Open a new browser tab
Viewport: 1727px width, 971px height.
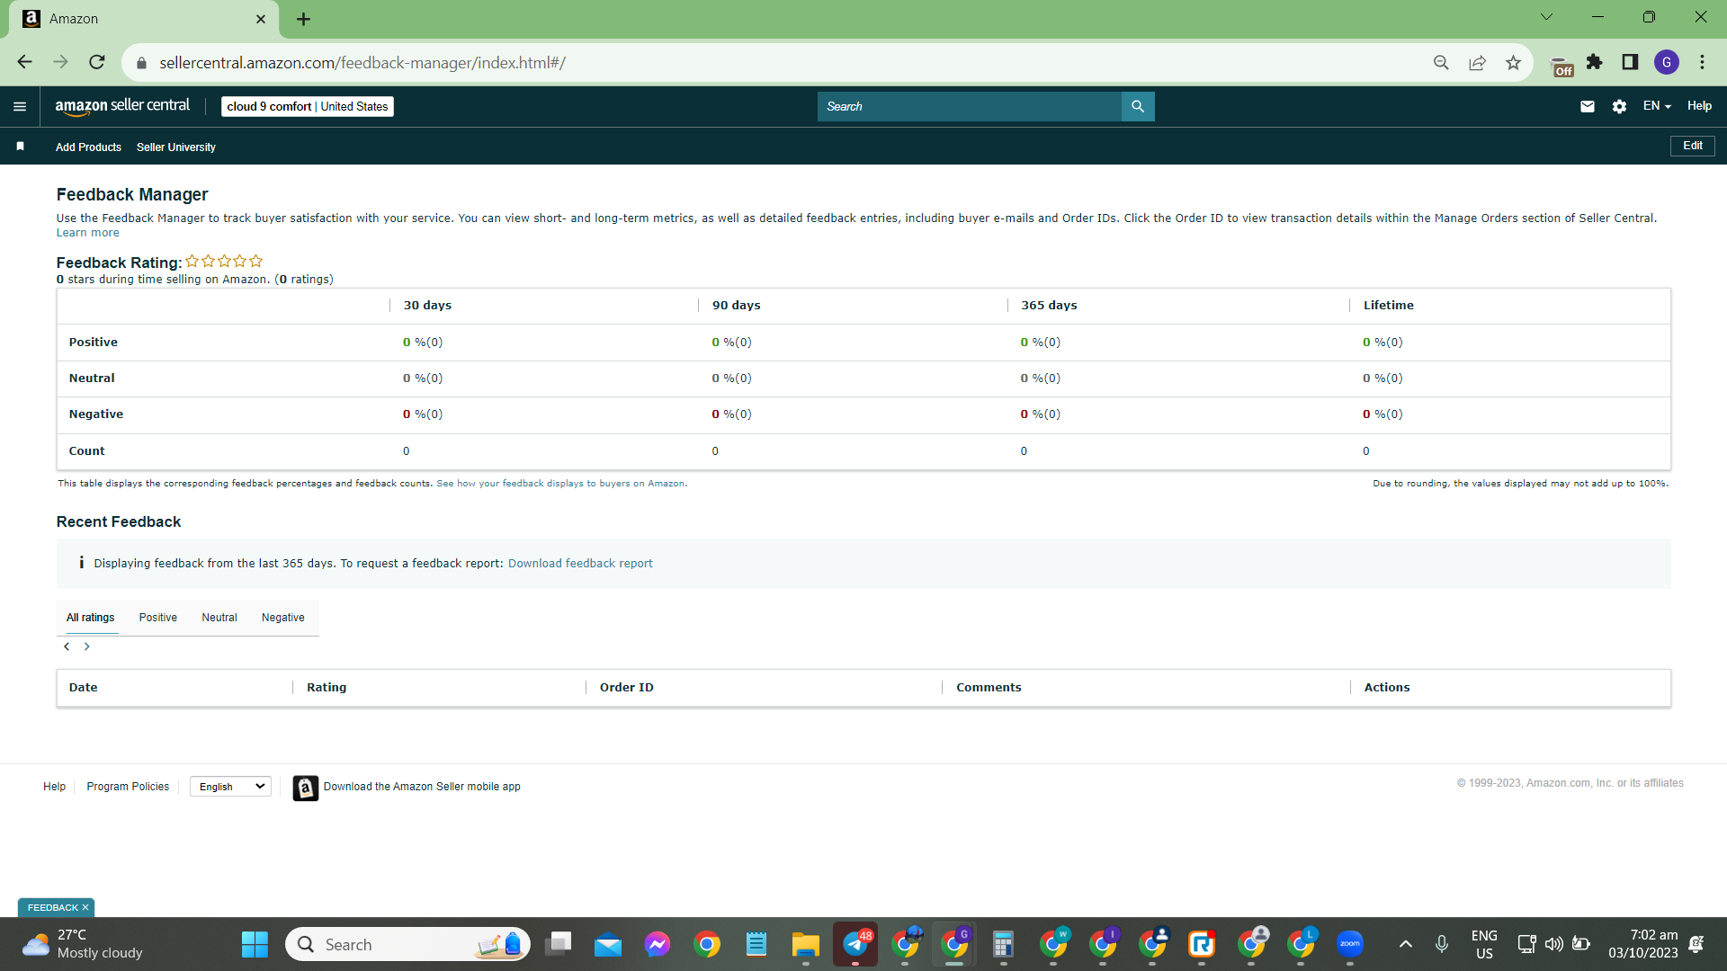click(304, 19)
